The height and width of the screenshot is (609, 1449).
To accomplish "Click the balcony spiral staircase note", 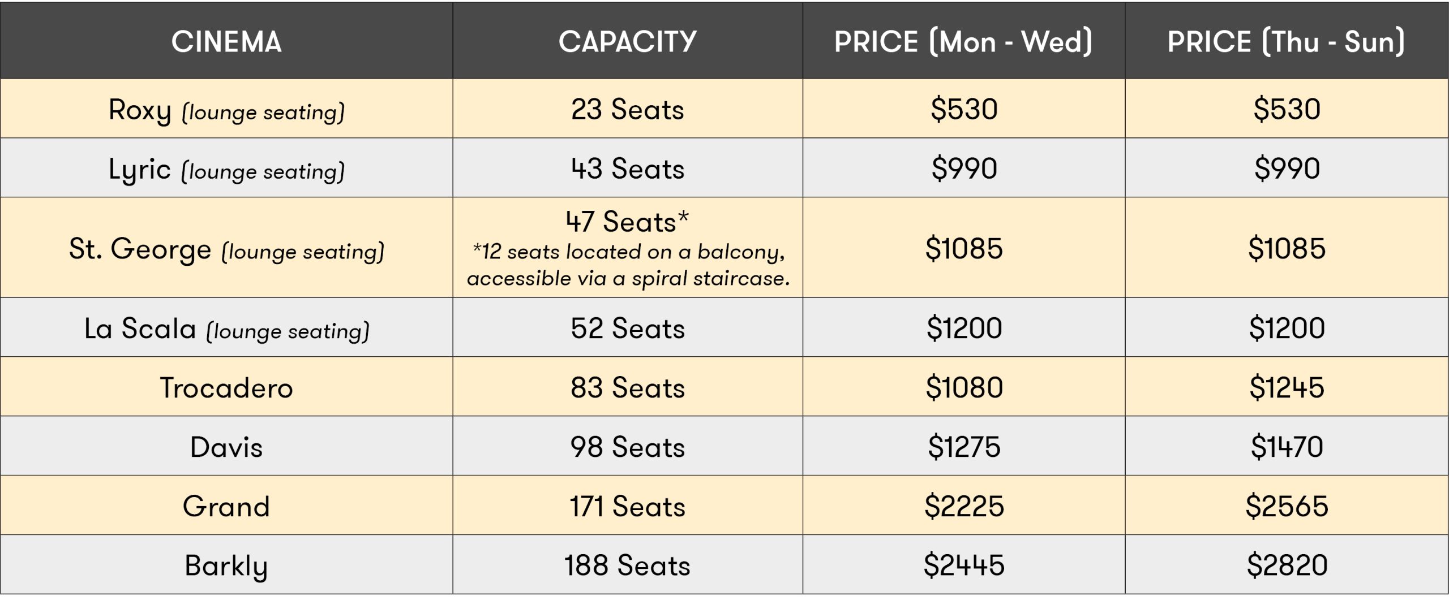I will click(628, 265).
